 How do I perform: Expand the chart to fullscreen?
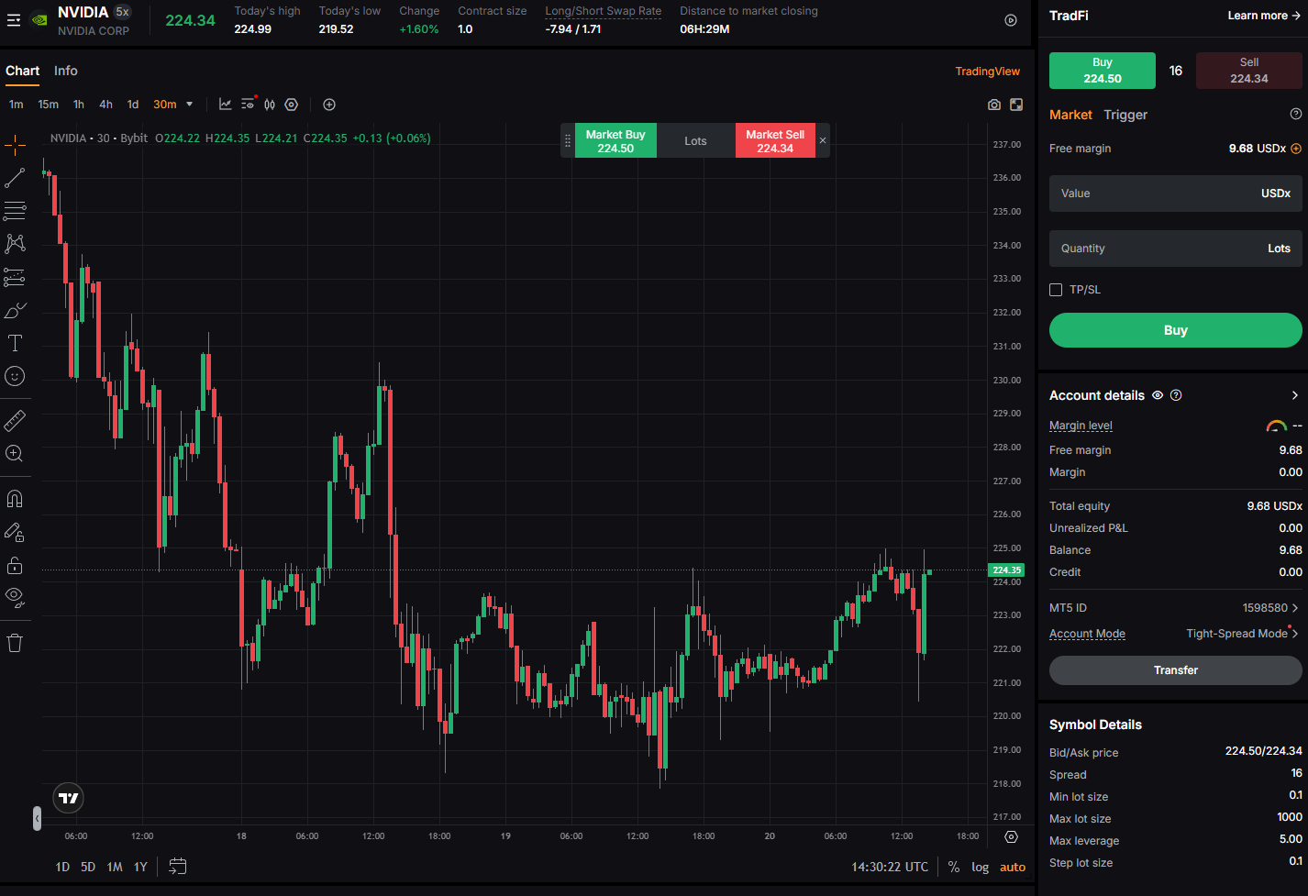(x=1016, y=105)
